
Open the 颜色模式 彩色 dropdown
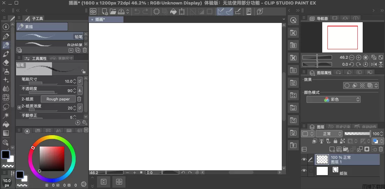(x=333, y=99)
